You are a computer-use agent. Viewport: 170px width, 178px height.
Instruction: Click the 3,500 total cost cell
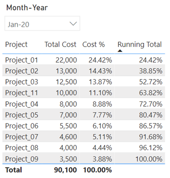coord(68,159)
